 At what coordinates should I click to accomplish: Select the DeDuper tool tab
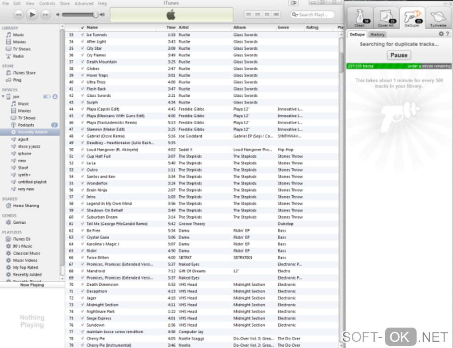click(412, 18)
